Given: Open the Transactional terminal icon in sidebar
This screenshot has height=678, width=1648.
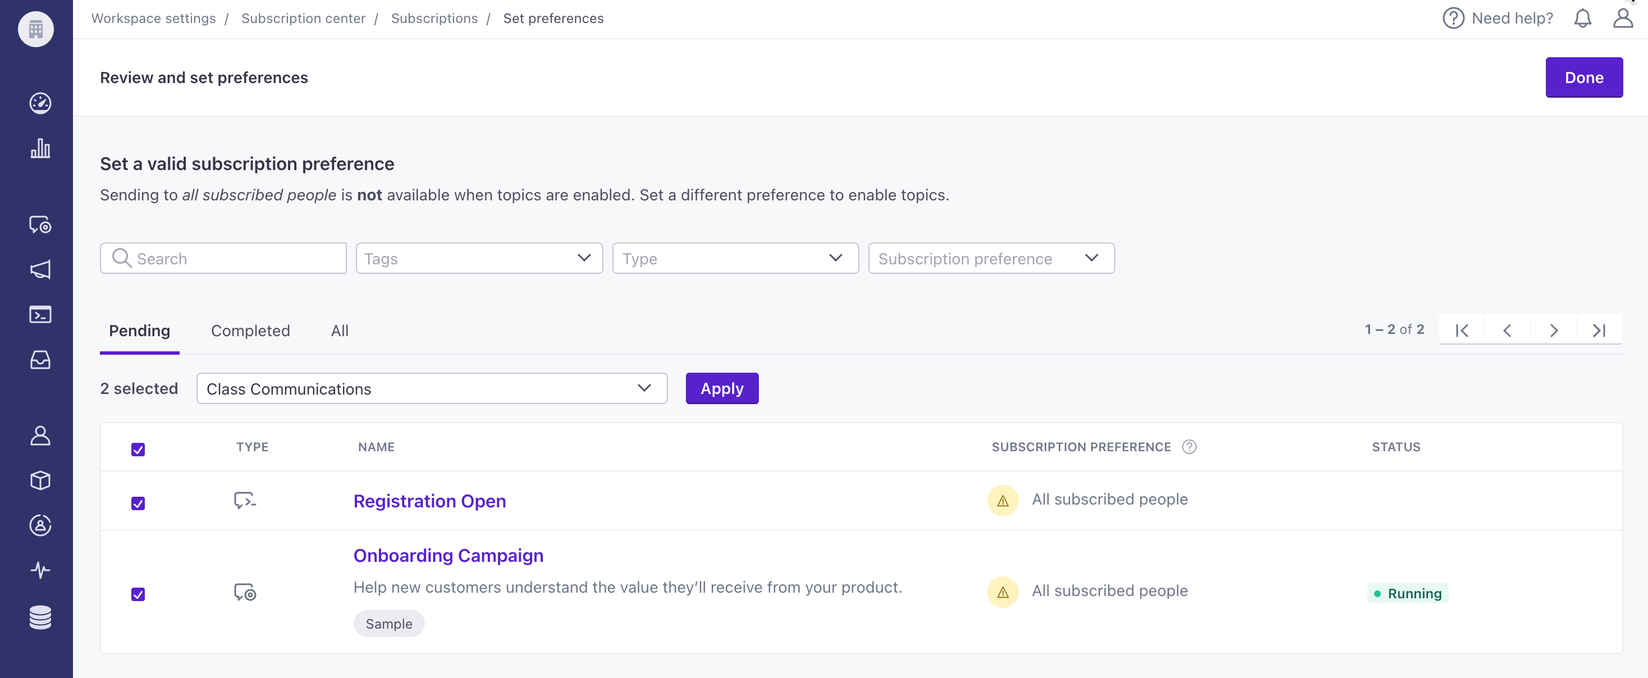Looking at the screenshot, I should [40, 315].
